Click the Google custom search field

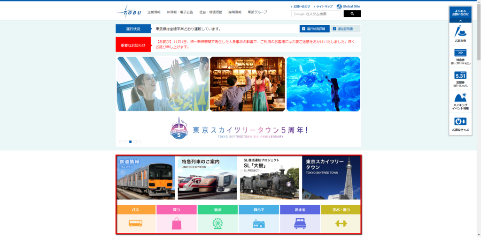tap(316, 14)
